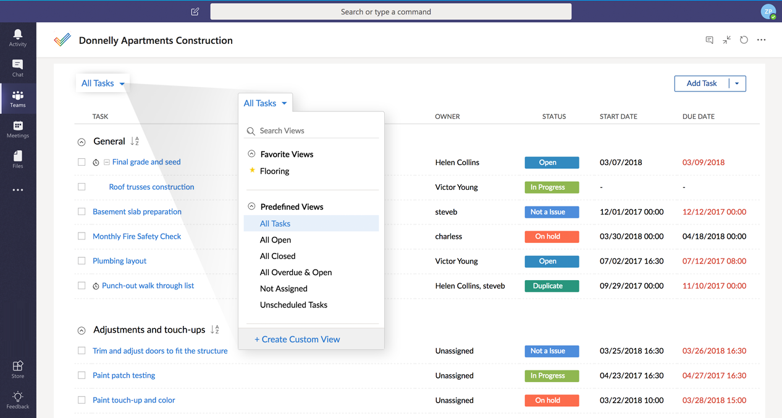Open the Store in the sidebar
The height and width of the screenshot is (418, 782).
18,369
